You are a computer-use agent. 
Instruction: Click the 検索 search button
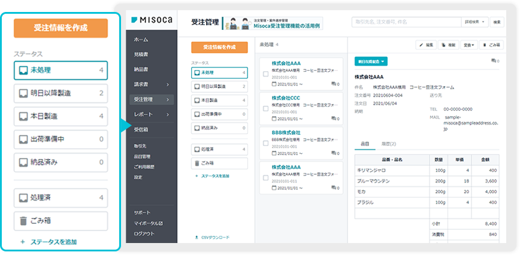point(497,22)
